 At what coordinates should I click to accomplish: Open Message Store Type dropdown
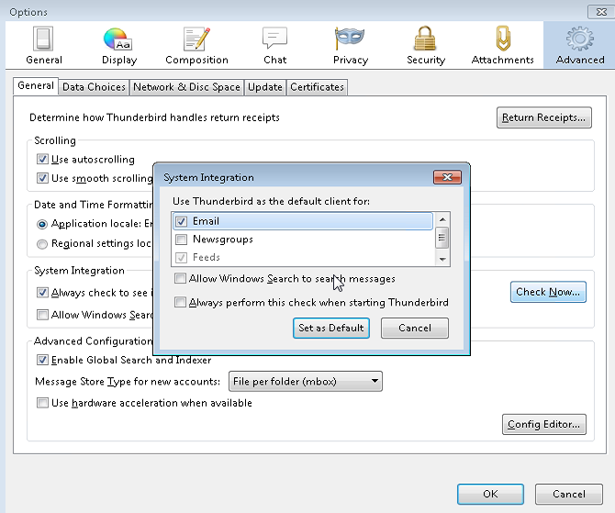coord(305,381)
